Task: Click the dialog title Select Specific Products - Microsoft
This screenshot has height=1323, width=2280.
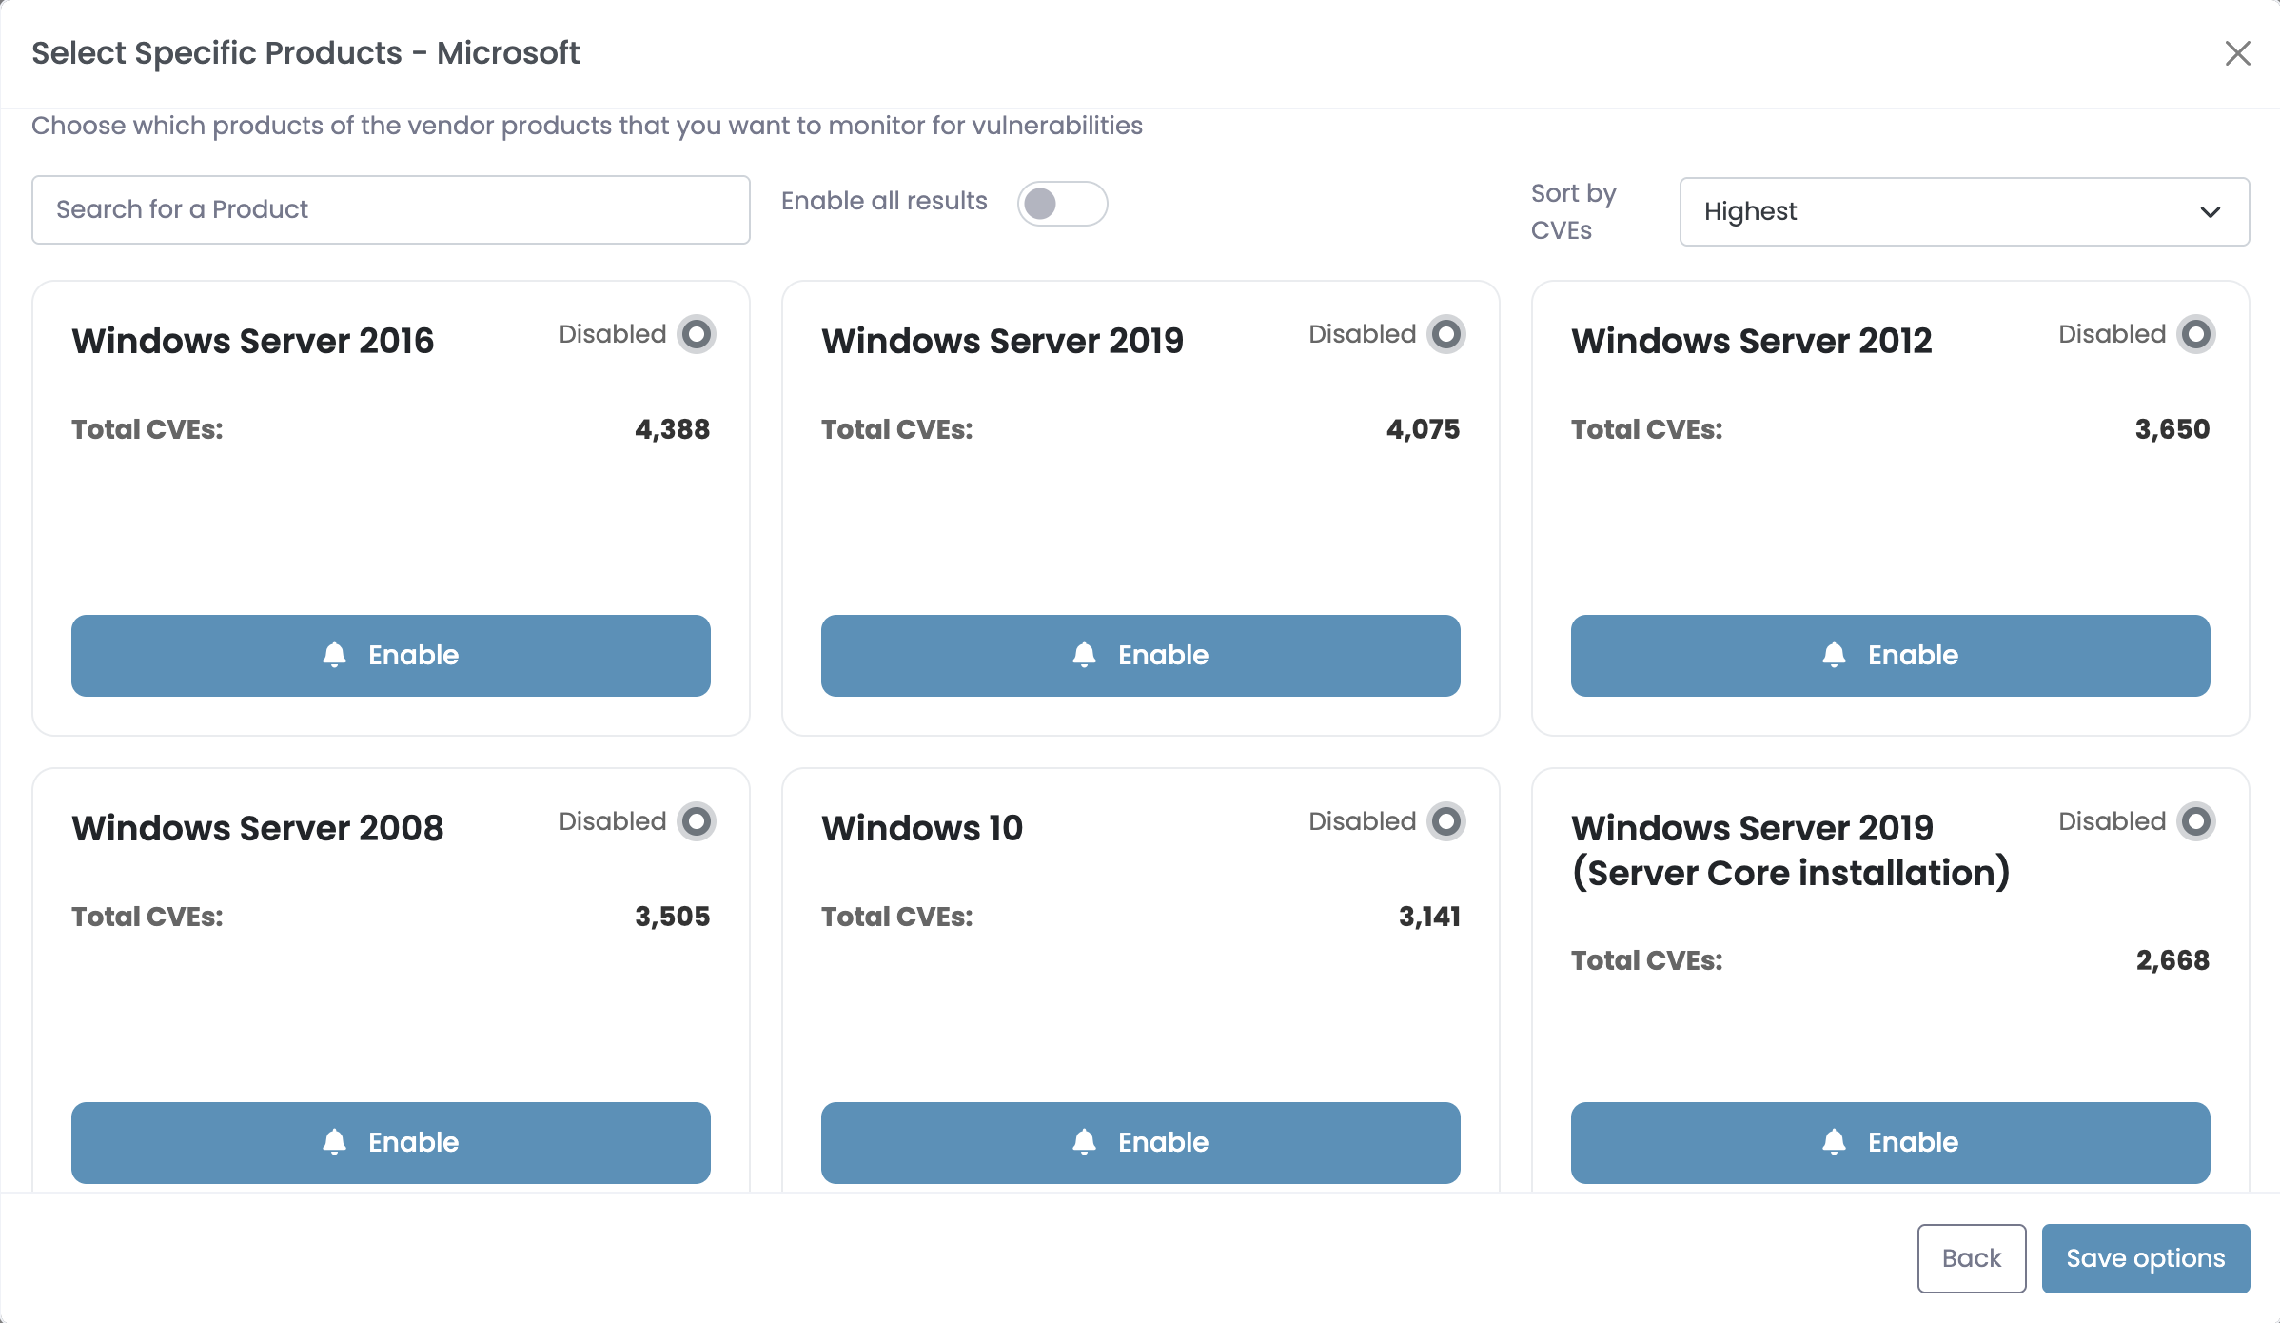Action: click(305, 53)
